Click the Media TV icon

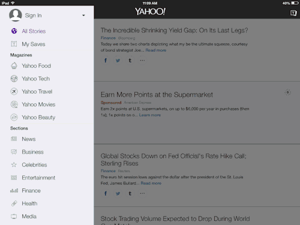pos(14,217)
